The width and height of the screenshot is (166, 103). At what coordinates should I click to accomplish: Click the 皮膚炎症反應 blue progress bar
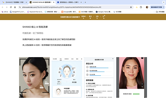99,68
